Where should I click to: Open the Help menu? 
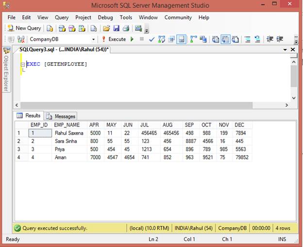pyautogui.click(x=203, y=18)
